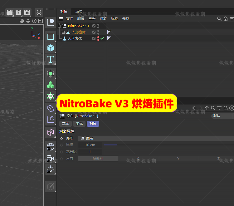Viewport: 234px width, 206px height.
Task: Open Render Settings clapperboard gear icon
Action: [27, 12]
